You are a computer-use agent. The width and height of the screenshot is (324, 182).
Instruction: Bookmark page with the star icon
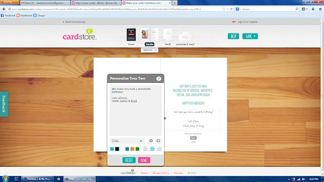(224, 9)
